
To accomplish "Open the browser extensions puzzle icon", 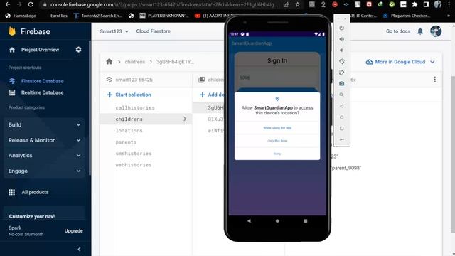I will click(x=414, y=4).
